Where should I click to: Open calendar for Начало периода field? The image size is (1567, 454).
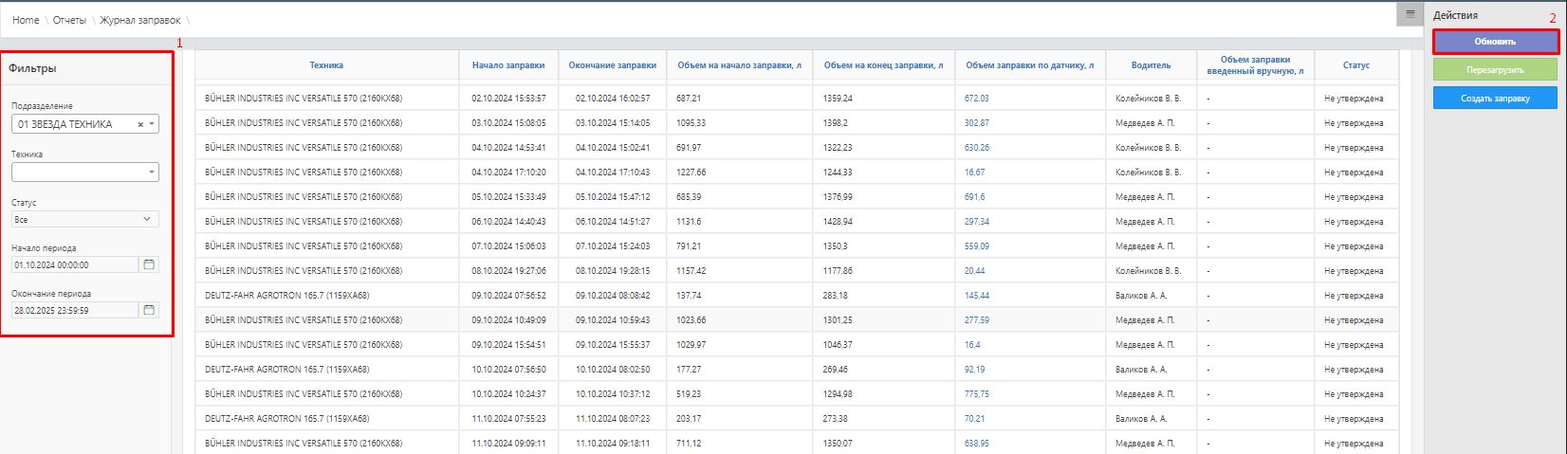[x=149, y=264]
